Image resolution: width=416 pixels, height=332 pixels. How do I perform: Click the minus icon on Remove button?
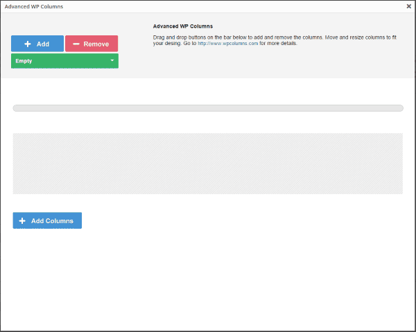[76, 44]
